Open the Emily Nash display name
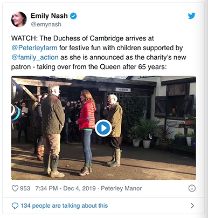The width and height of the screenshot is (208, 218). (x=49, y=16)
